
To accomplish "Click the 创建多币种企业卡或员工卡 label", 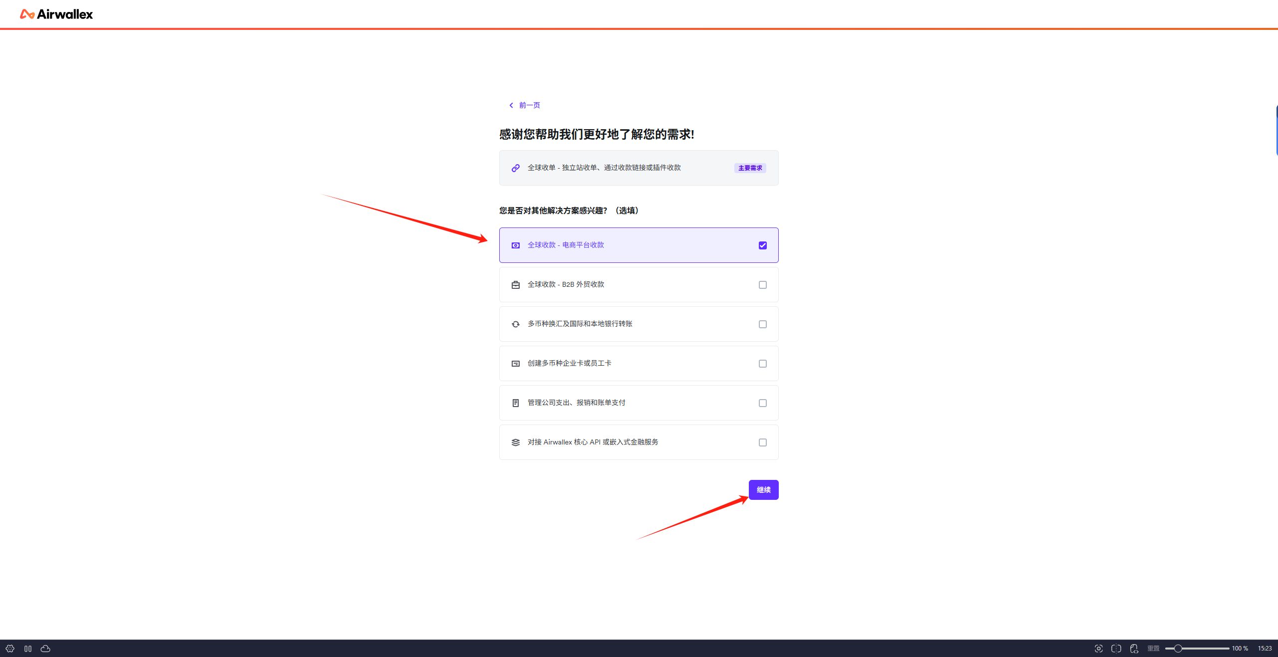I will [569, 363].
